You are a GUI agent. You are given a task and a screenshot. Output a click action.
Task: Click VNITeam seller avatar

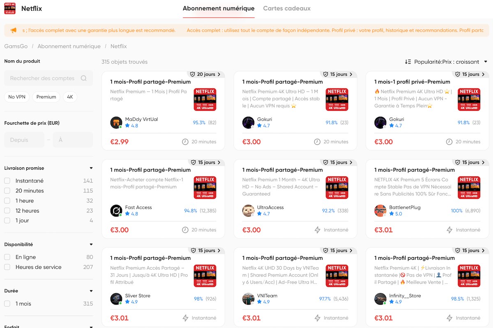[x=248, y=299]
